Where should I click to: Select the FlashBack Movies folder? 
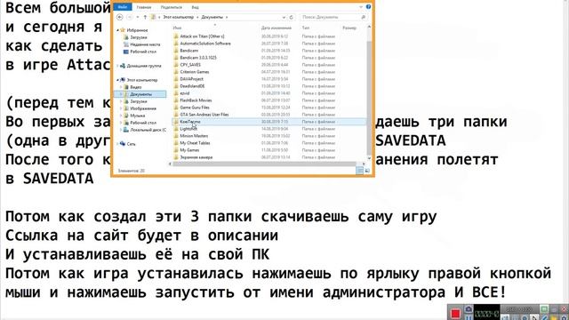[x=196, y=100]
